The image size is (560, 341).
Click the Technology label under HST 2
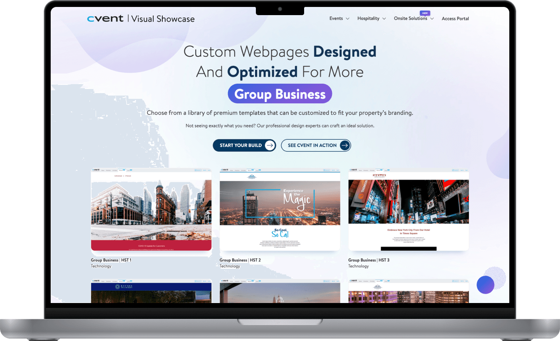230,266
